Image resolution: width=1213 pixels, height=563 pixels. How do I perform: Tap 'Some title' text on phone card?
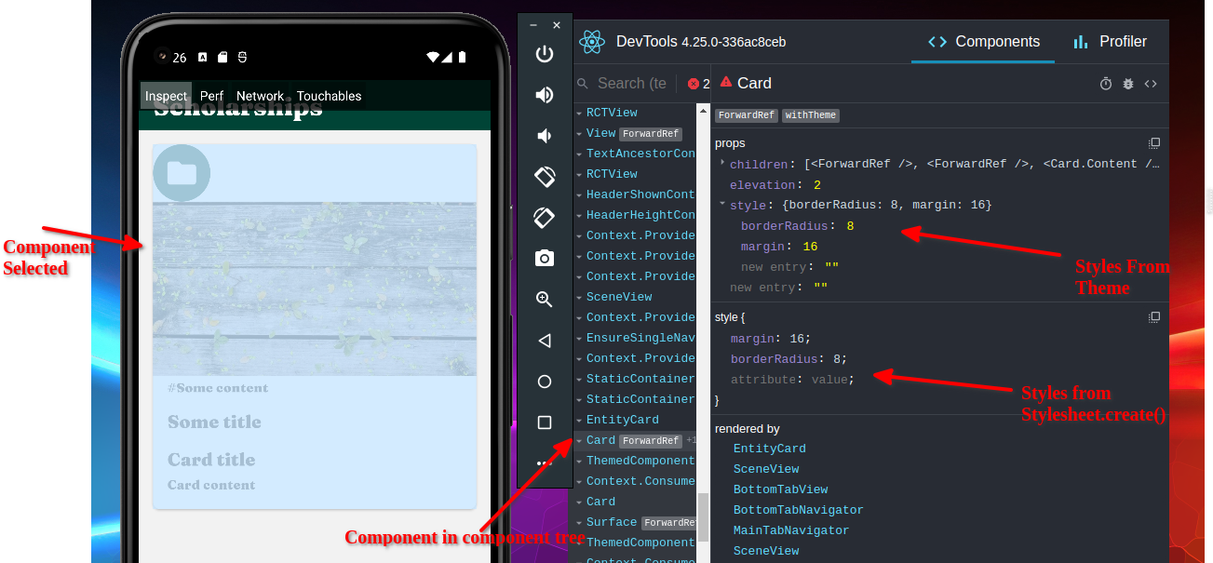214,422
